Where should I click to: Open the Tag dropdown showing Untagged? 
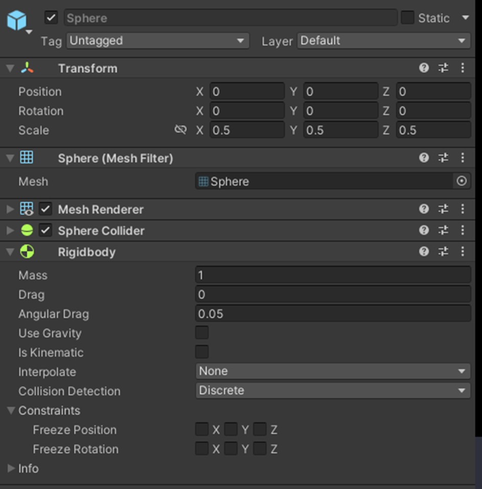point(157,40)
